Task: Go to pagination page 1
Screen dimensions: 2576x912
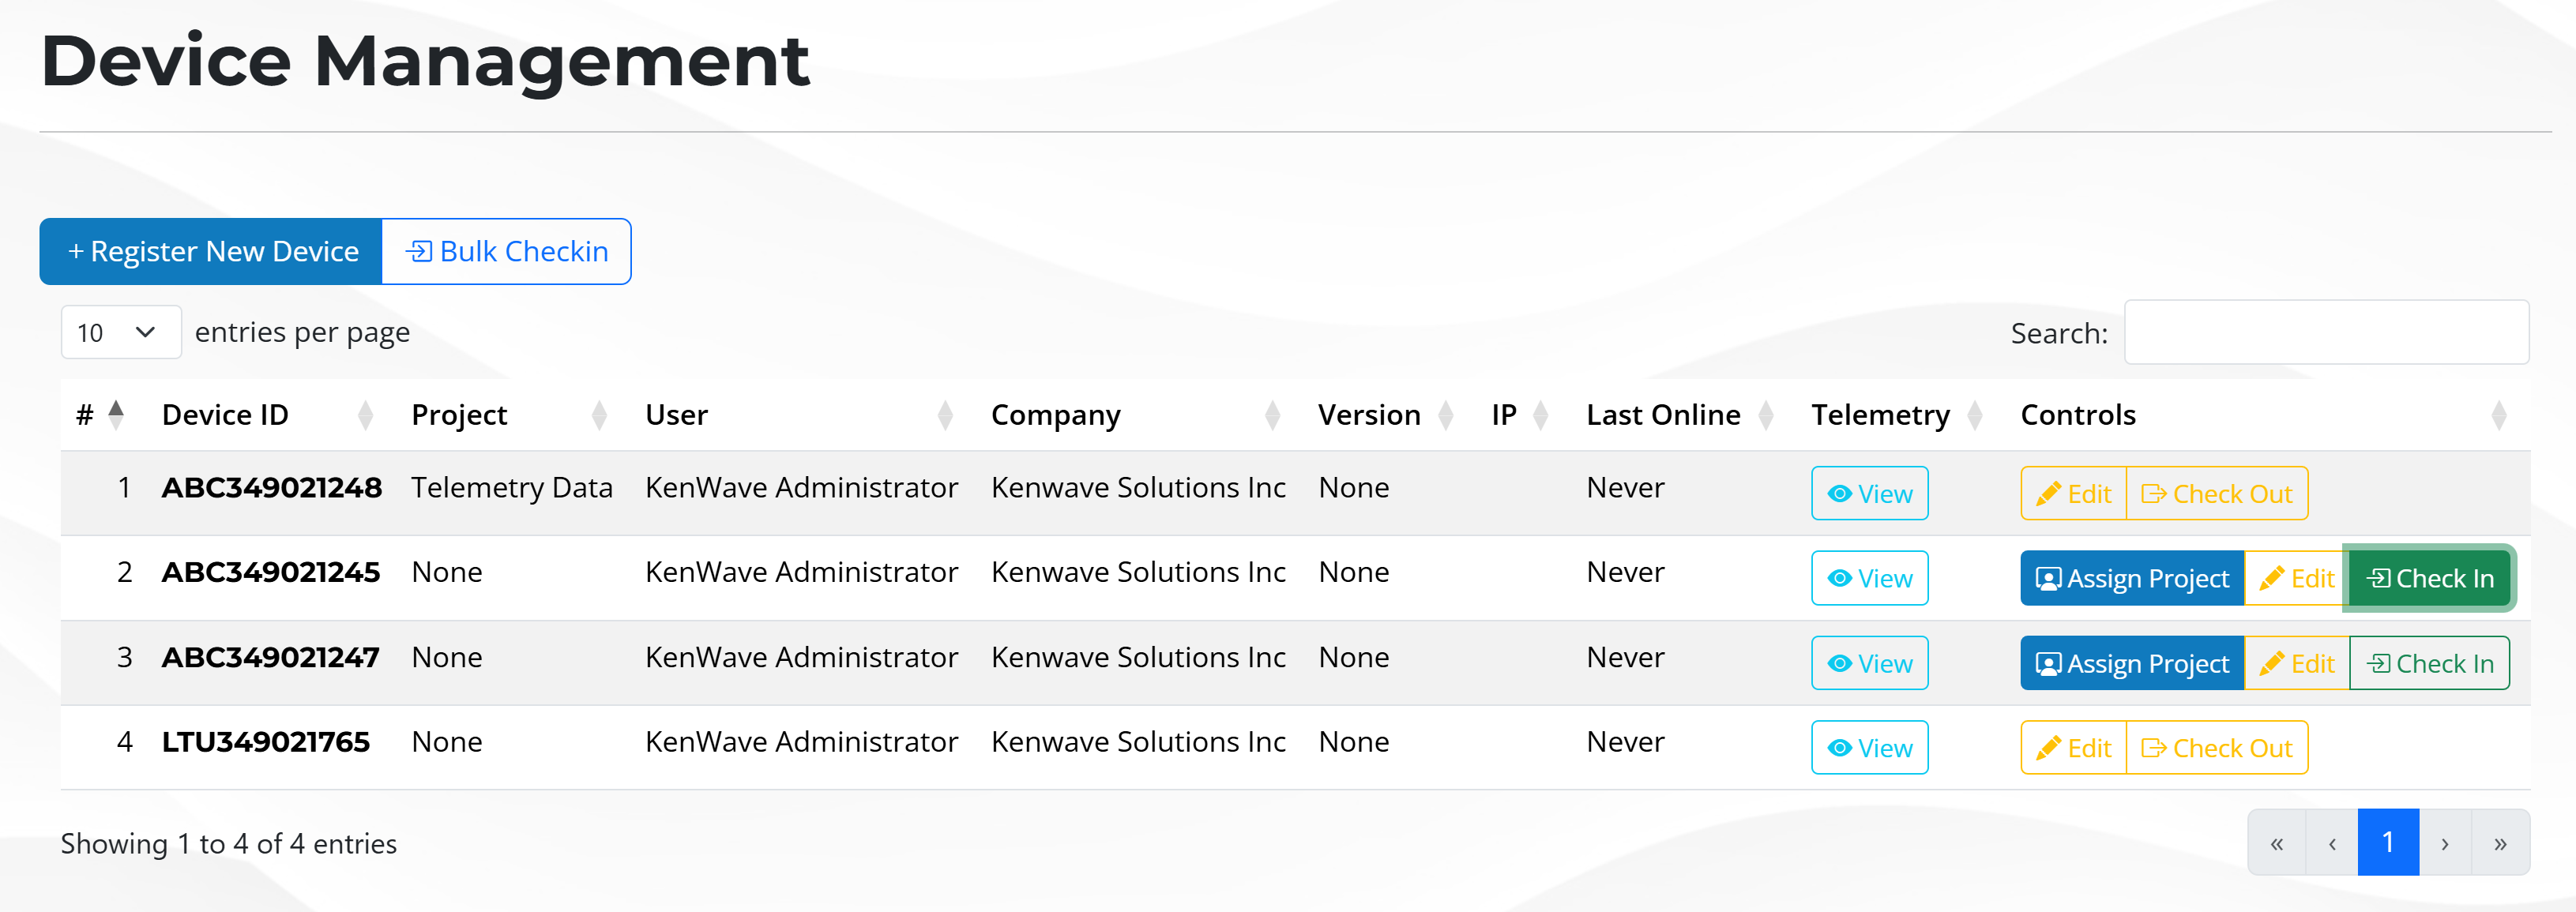Action: coord(2387,842)
